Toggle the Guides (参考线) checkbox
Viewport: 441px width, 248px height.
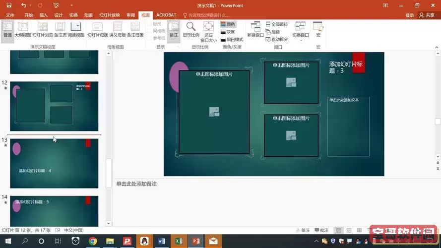pos(150,38)
